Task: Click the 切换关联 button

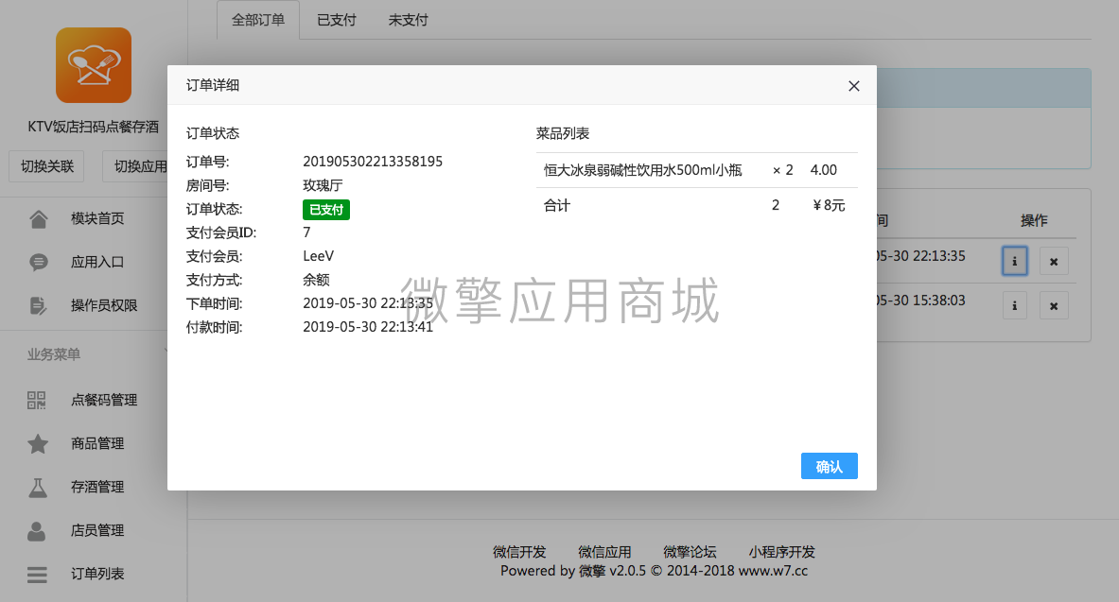Action: pyautogui.click(x=47, y=166)
